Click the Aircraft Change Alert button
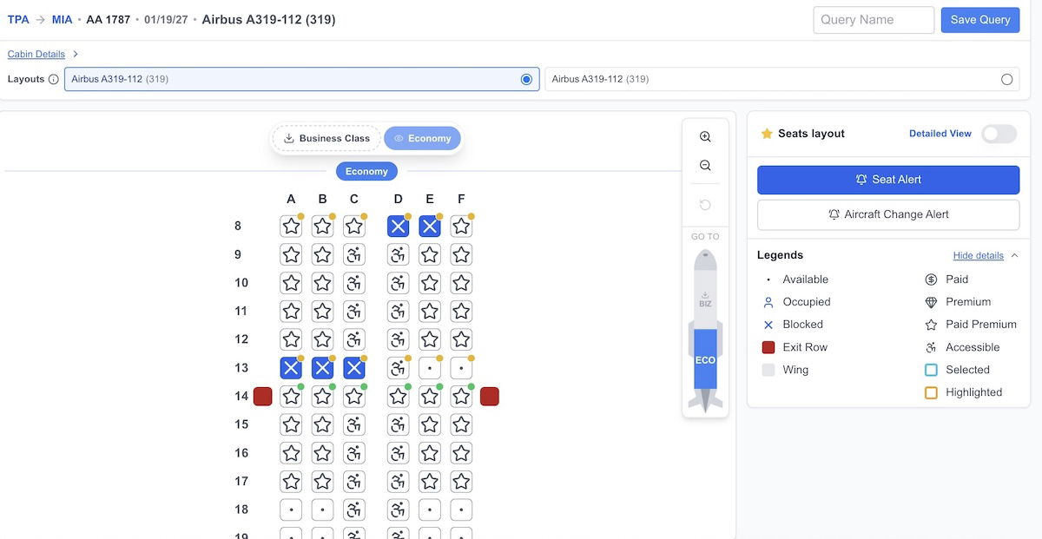The width and height of the screenshot is (1042, 539). tap(887, 214)
